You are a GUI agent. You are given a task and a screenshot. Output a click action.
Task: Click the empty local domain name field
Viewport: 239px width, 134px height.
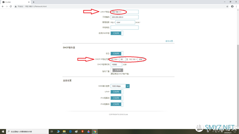click(124, 28)
